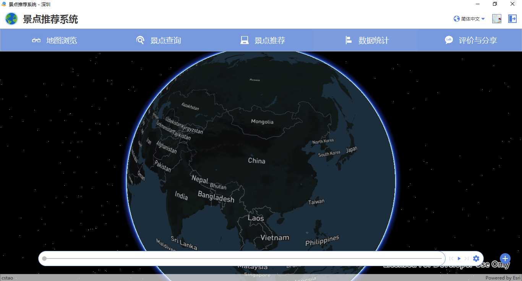
Task: Click the China label on globe
Action: (256, 161)
